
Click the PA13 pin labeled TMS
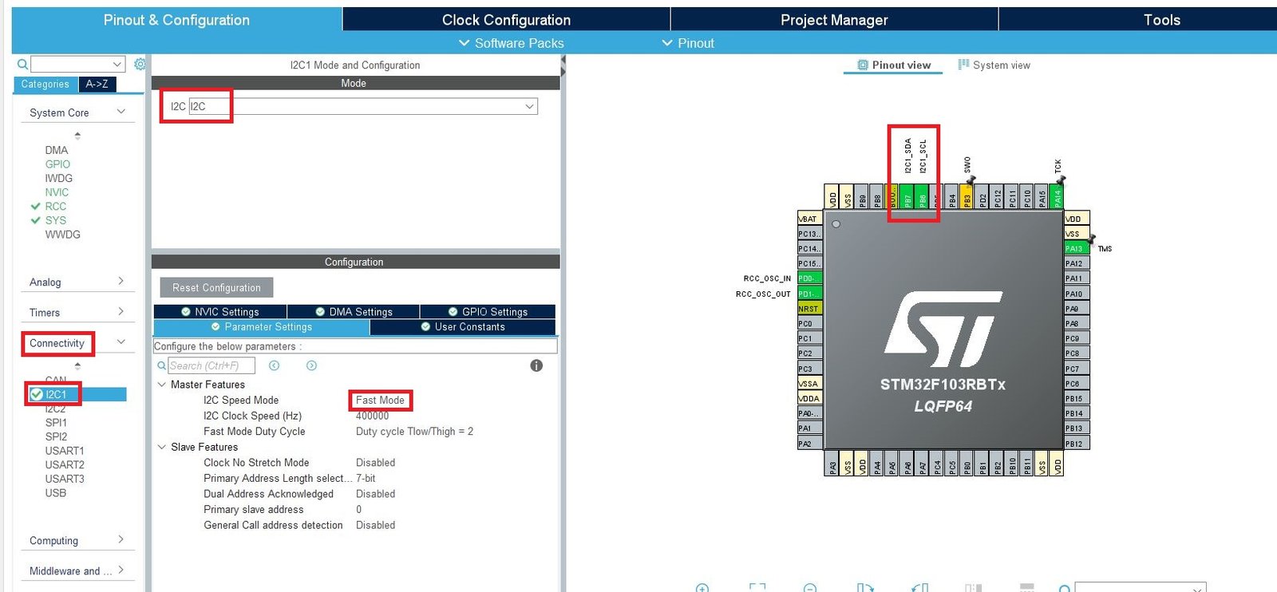(x=1077, y=249)
